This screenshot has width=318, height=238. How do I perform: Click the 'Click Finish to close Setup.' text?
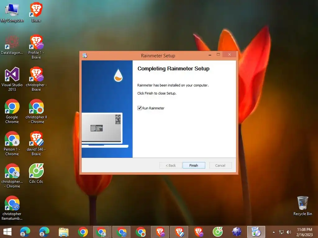pyautogui.click(x=157, y=93)
